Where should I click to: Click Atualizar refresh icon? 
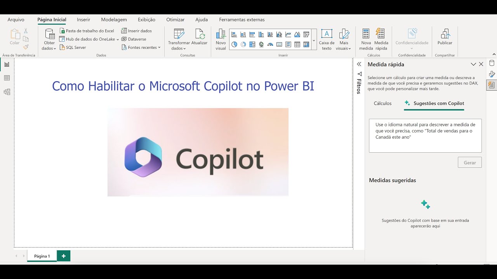199,37
